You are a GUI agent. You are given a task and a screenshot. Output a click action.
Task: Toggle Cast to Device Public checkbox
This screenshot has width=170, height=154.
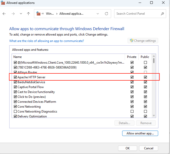(145, 92)
